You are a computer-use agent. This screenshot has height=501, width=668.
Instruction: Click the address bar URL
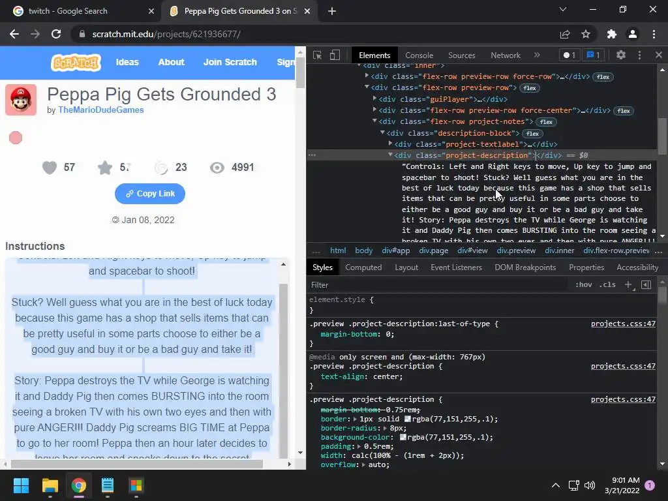click(x=166, y=34)
